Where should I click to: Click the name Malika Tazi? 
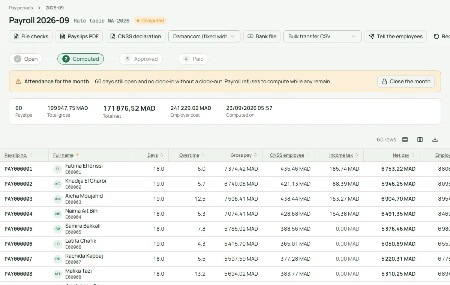[78, 271]
